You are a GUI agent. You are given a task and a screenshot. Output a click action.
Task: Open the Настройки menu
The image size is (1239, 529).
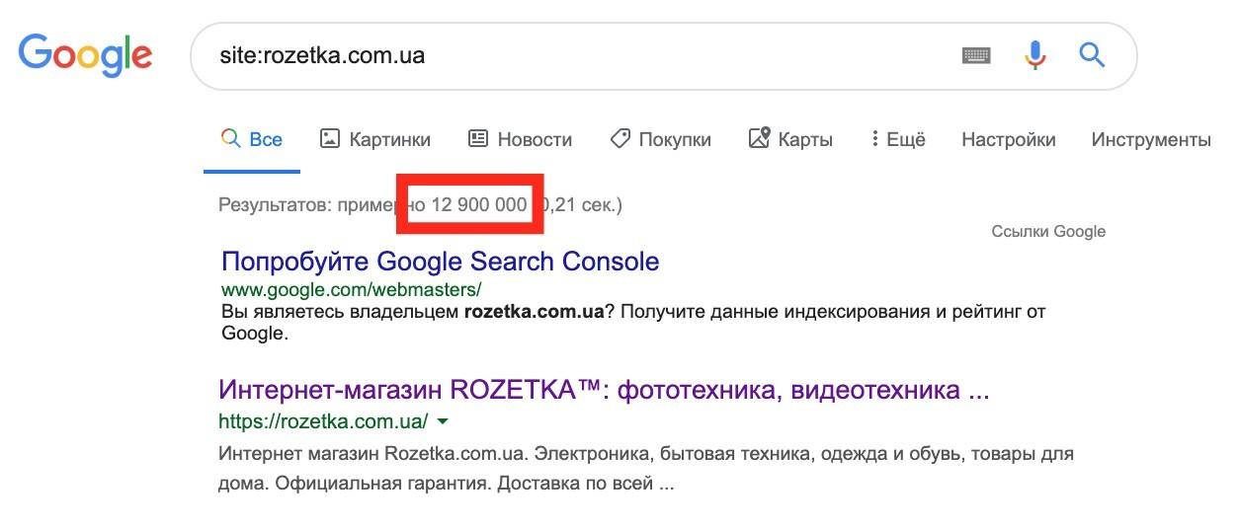(x=1008, y=139)
